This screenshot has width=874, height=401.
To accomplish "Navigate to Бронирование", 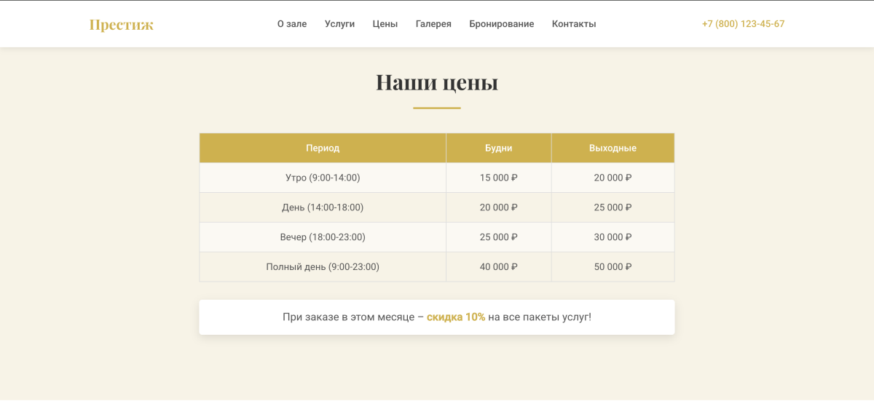I will pyautogui.click(x=501, y=24).
